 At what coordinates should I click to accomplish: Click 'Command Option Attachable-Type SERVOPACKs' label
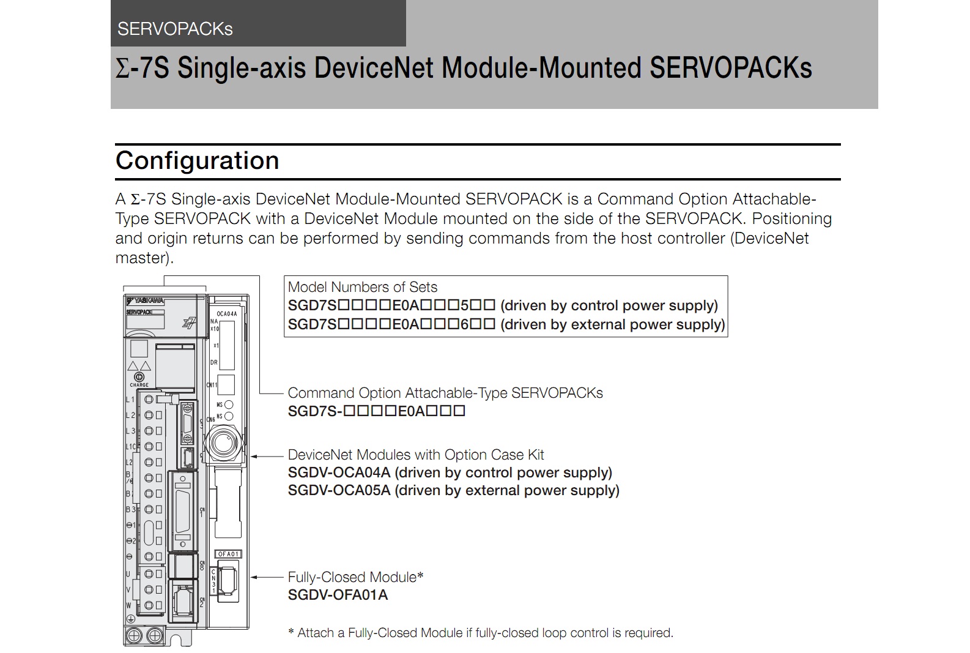(x=445, y=393)
